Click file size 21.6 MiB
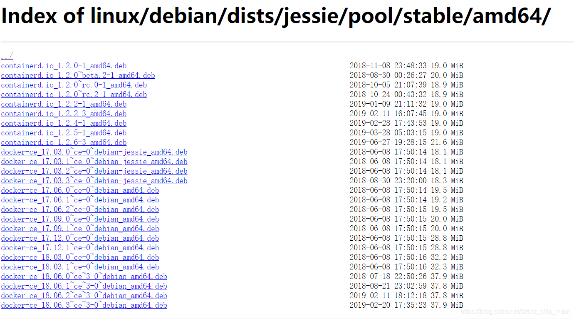The width and height of the screenshot is (574, 319). pyautogui.click(x=447, y=142)
